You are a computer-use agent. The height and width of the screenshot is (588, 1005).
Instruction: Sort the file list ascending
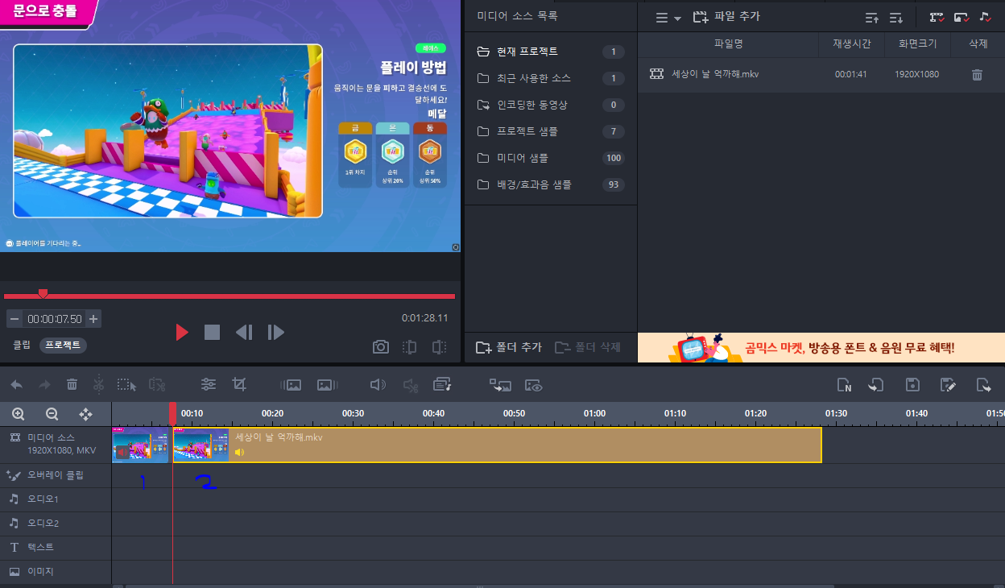click(871, 17)
